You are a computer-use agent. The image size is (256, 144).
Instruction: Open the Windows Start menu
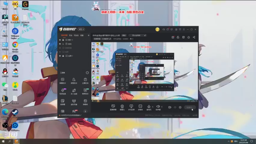coord(3,141)
